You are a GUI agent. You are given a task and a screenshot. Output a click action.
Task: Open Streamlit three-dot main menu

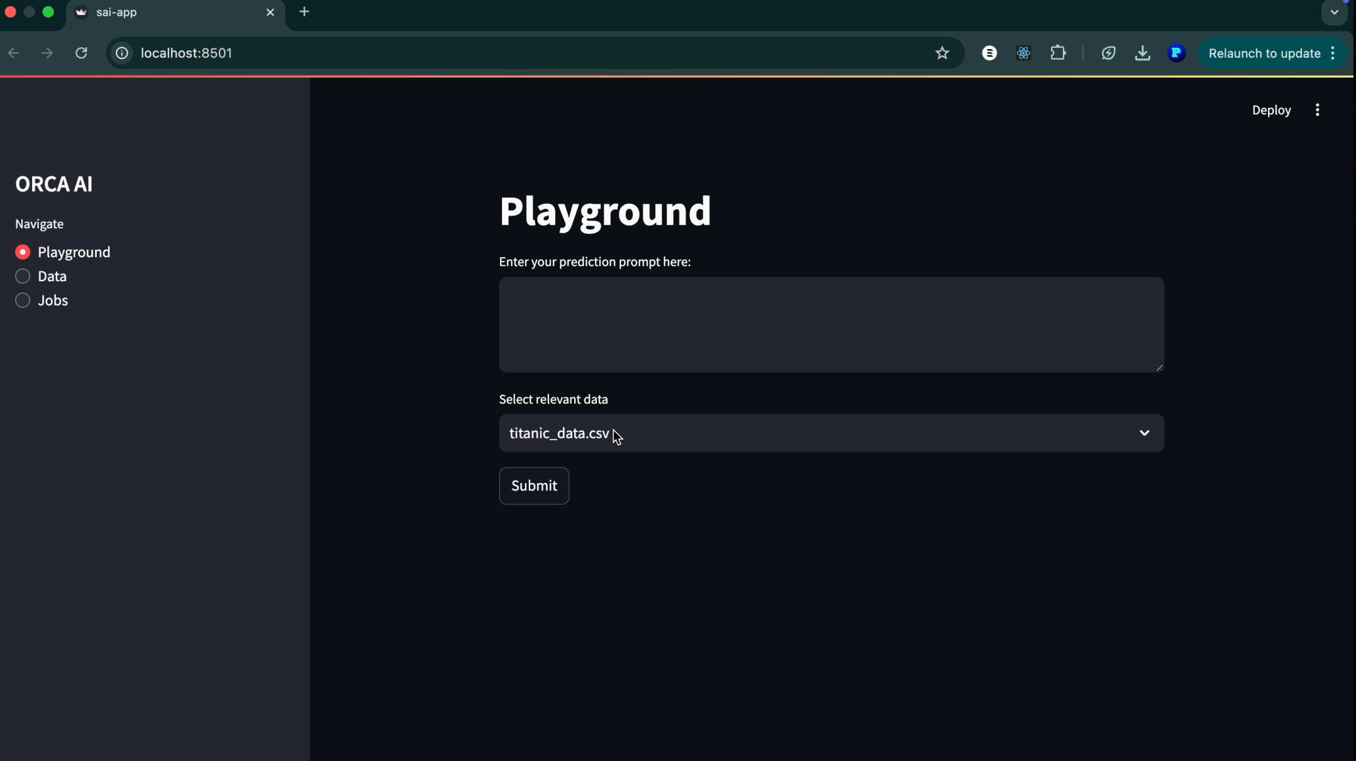pyautogui.click(x=1317, y=110)
